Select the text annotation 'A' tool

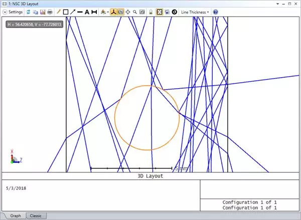pos(87,12)
